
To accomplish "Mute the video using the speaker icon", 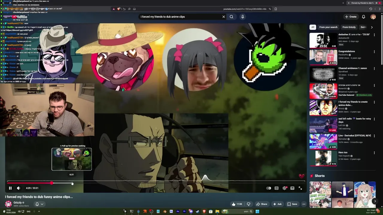I will point(19,188).
